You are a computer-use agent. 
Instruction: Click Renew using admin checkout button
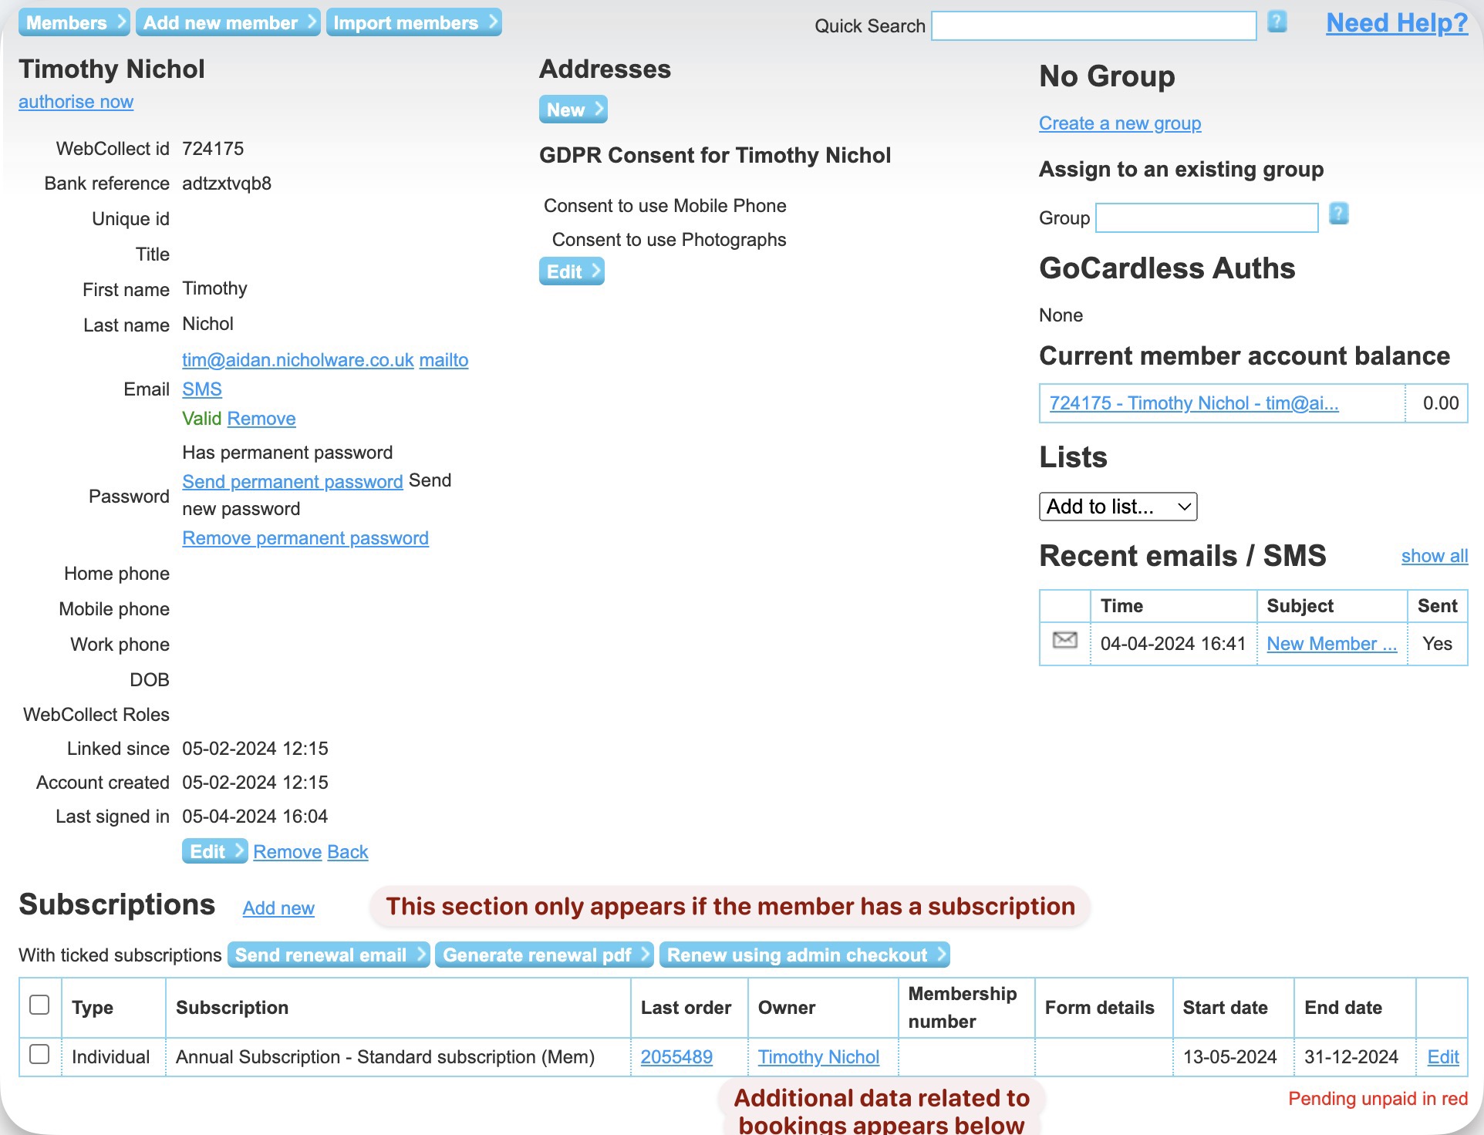(x=804, y=955)
